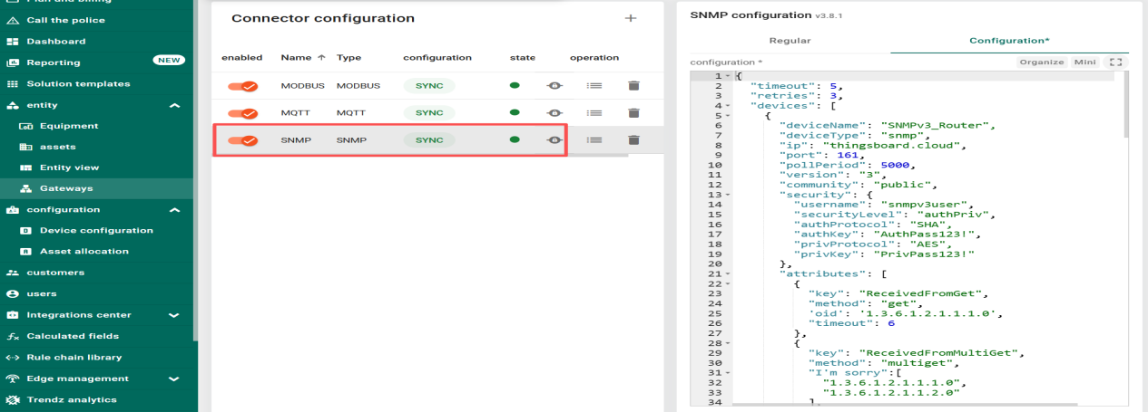Click the RPC icon for SNMP connector

pos(553,140)
